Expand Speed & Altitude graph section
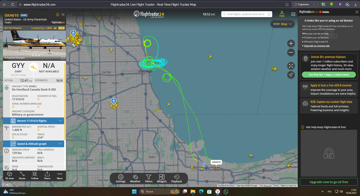360x196 pixels. coord(34,144)
